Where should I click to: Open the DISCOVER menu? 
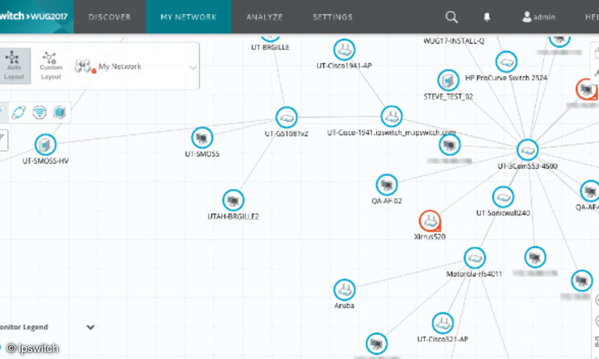click(109, 17)
